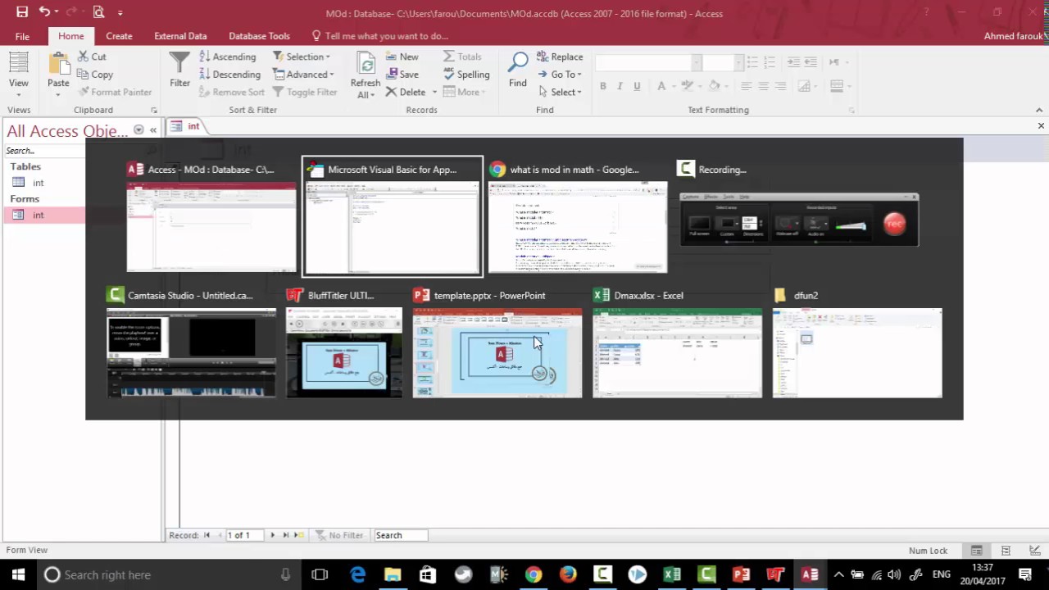
Task: Sort records with Ascending icon
Action: [x=203, y=57]
